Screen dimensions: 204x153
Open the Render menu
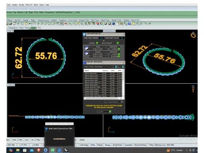(x=22, y=5)
